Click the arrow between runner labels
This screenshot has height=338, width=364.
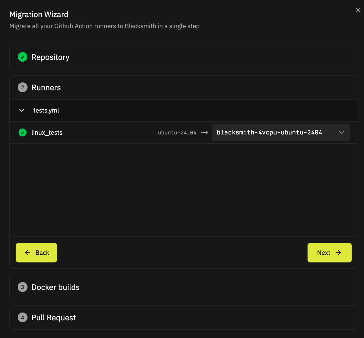pyautogui.click(x=204, y=132)
